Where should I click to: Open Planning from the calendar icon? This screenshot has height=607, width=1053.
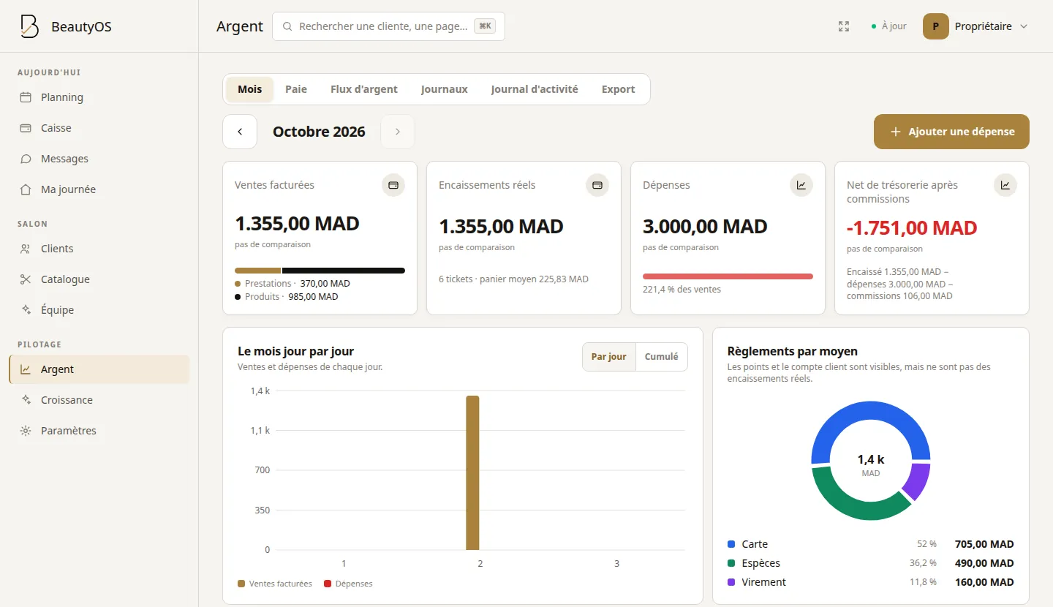pyautogui.click(x=26, y=97)
